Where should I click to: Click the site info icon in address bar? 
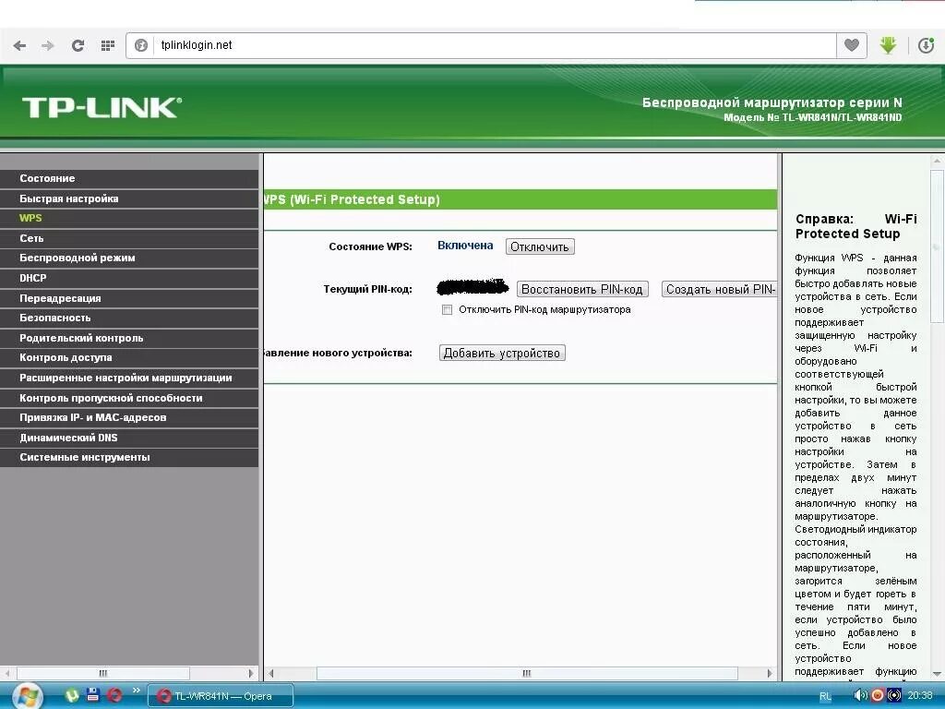coord(141,45)
